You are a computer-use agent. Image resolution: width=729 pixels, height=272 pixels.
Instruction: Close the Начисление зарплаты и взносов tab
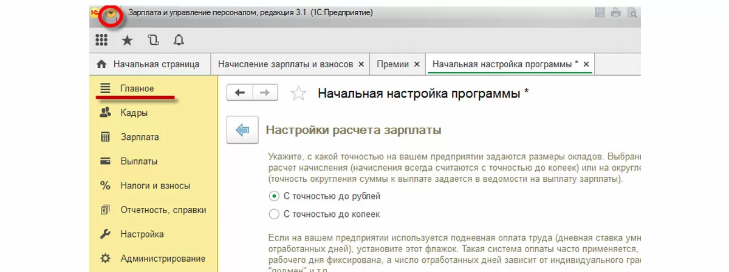pos(361,64)
